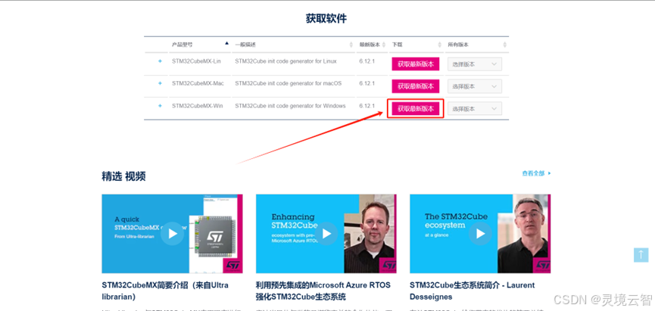Image resolution: width=655 pixels, height=311 pixels.
Task: Open Microsoft Azure RTOS video title link
Action: click(323, 291)
